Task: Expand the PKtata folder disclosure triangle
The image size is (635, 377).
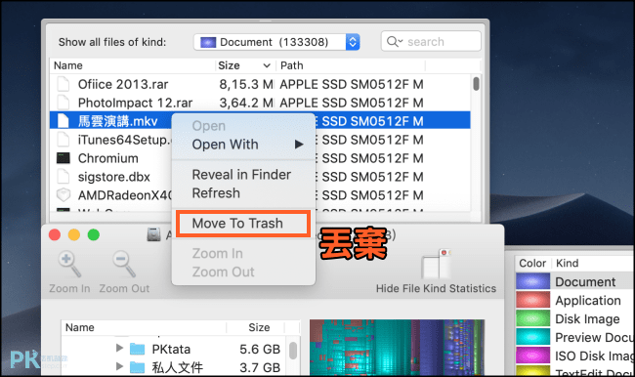Action: 119,348
